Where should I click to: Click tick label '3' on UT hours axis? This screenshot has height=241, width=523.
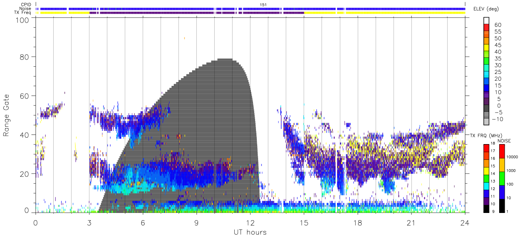89,223
